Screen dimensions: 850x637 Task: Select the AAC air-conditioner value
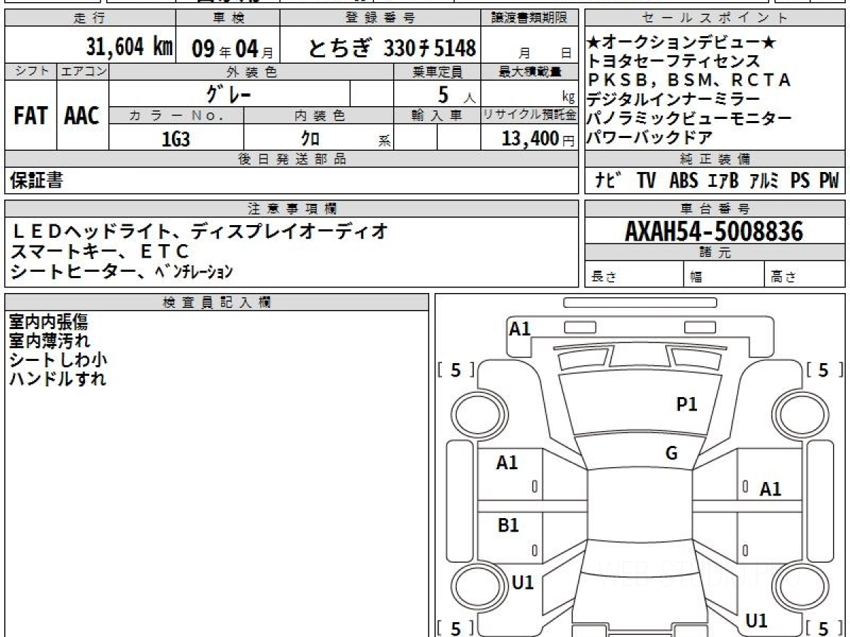(82, 116)
